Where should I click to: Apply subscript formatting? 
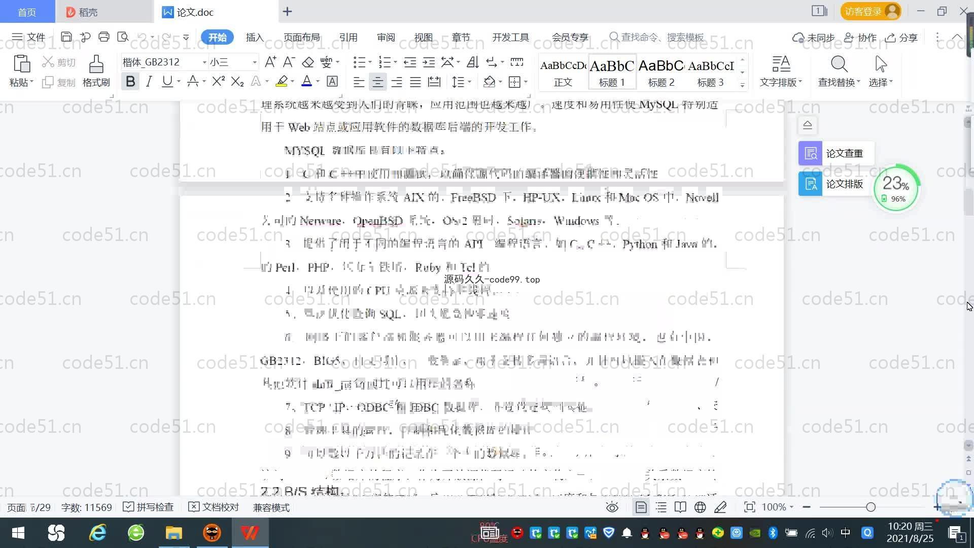[237, 81]
